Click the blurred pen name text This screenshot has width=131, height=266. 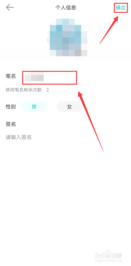pyautogui.click(x=34, y=77)
